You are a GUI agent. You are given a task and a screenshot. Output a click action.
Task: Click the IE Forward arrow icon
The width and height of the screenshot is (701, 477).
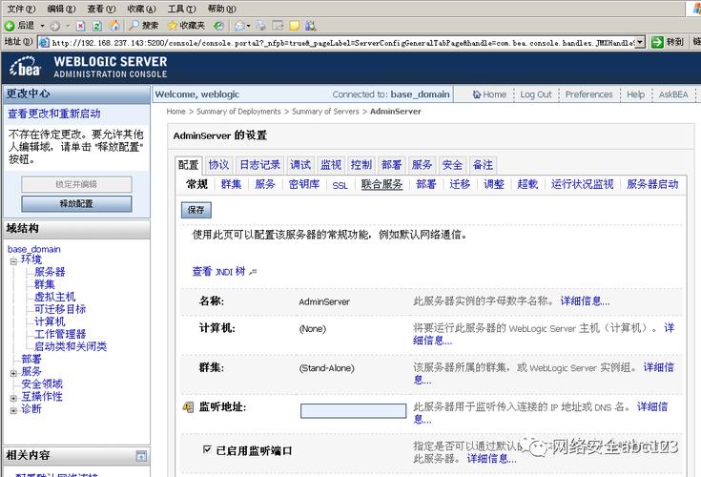[55, 26]
